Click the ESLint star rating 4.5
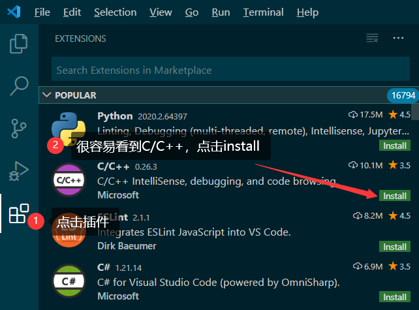 pyautogui.click(x=399, y=215)
